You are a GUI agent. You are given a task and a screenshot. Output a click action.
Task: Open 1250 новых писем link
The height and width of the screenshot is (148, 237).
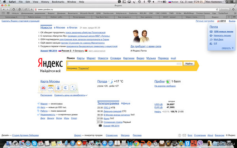[224, 32]
